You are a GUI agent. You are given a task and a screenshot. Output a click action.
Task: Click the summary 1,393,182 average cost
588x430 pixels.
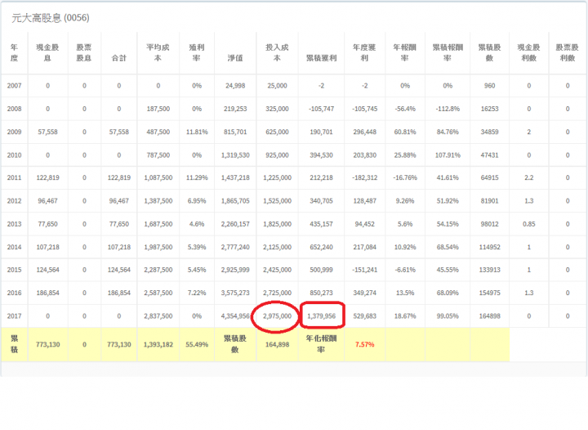click(158, 344)
